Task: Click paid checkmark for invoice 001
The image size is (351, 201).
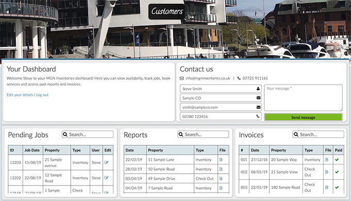Action: click(x=337, y=160)
